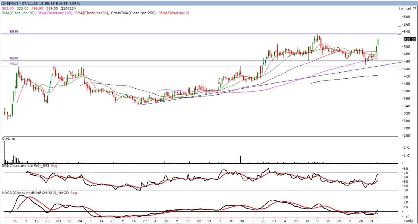Select the SMA(CloseLine:100) magenta legend label
418x224 pixels.
click(x=55, y=13)
